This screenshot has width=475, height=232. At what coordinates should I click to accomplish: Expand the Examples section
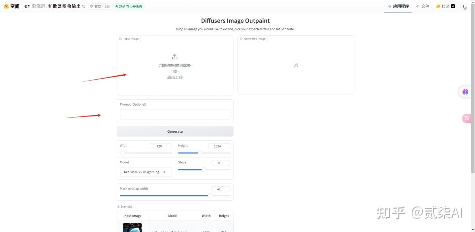pyautogui.click(x=125, y=206)
